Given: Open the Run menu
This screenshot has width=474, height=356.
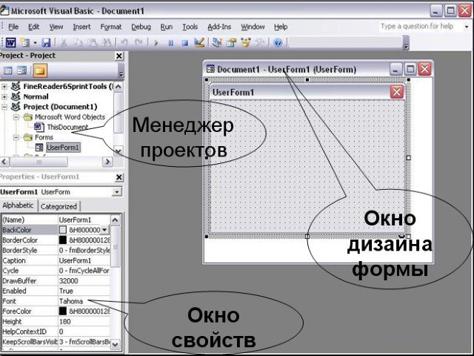Looking at the screenshot, I should [166, 27].
